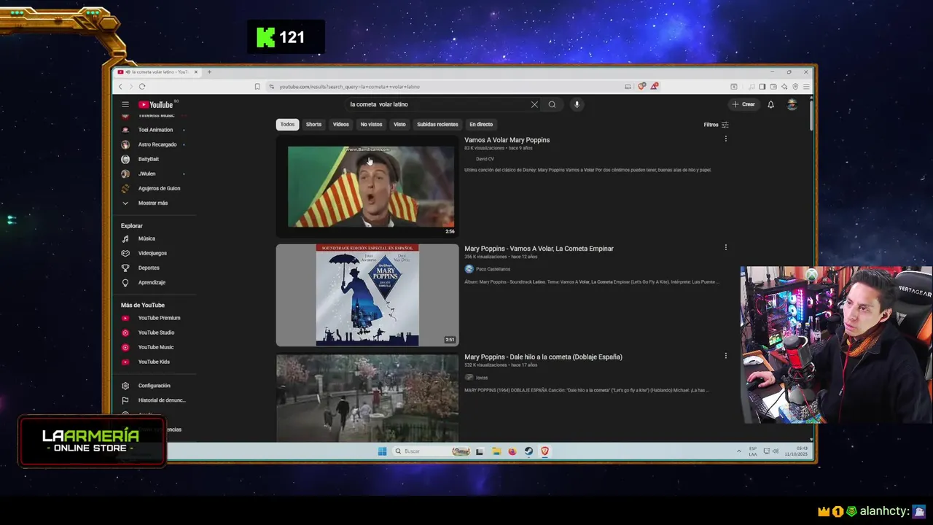This screenshot has width=933, height=525.
Task: Open a new browser tab
Action: tap(209, 72)
